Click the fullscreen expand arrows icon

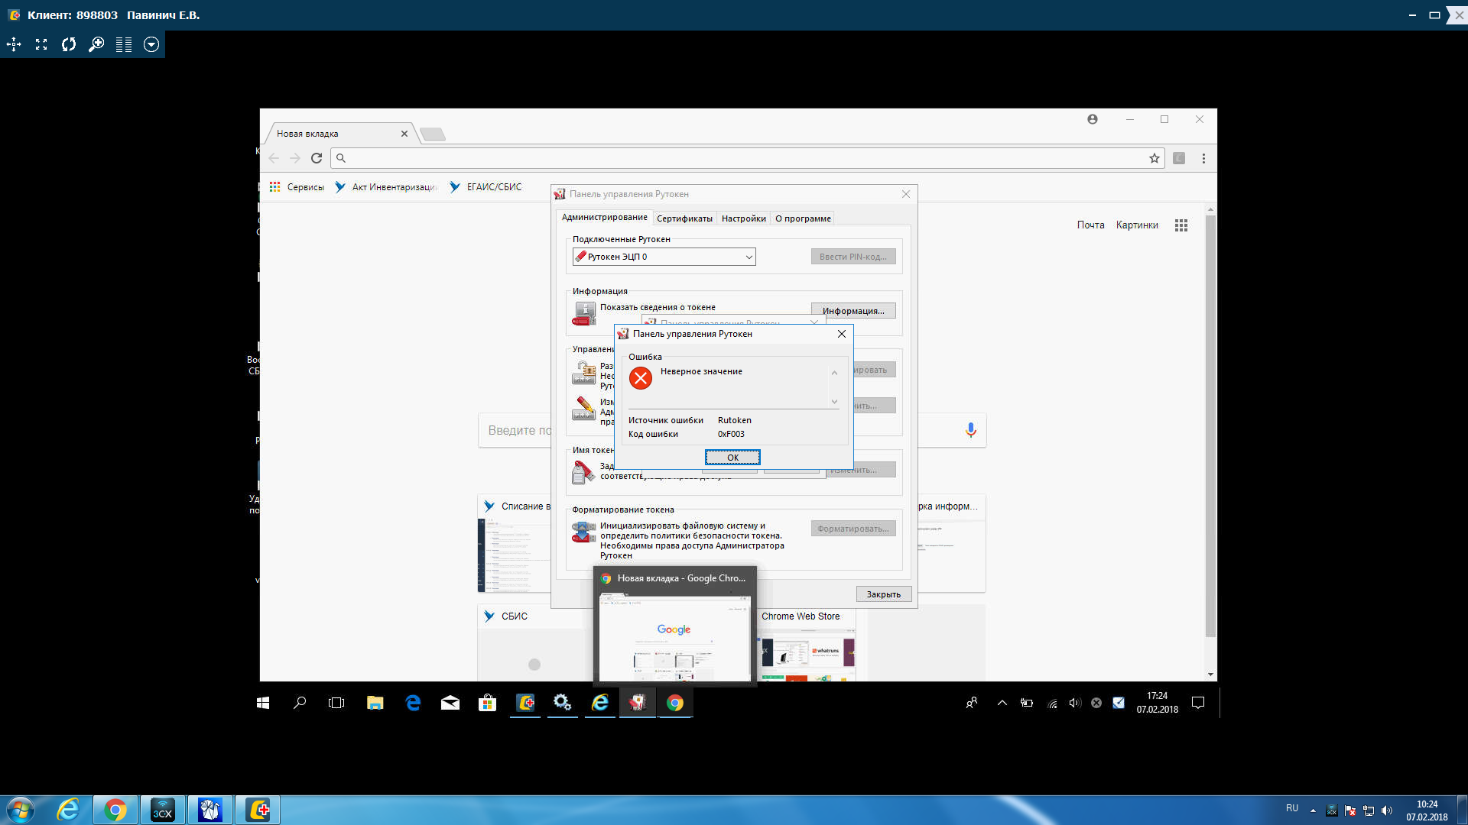pyautogui.click(x=41, y=44)
